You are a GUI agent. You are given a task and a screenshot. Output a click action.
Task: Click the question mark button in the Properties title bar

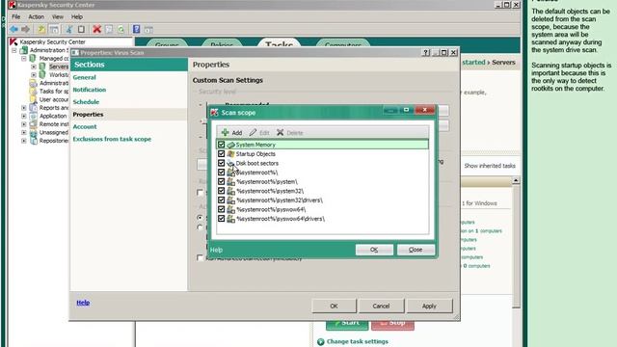point(425,52)
